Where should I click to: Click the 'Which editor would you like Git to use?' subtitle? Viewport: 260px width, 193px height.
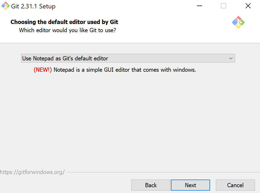point(67,30)
